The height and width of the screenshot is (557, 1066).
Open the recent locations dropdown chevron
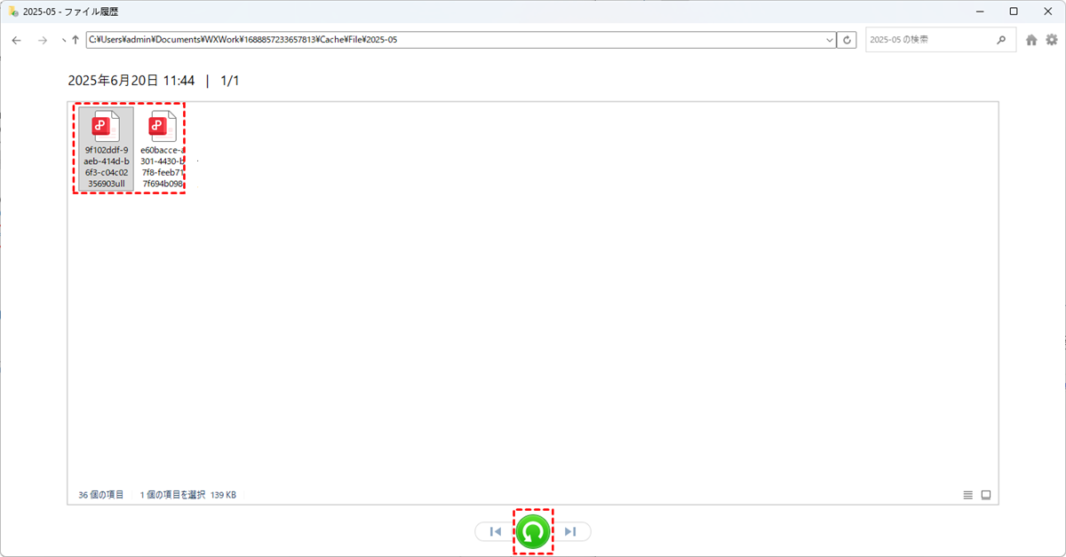[x=62, y=40]
